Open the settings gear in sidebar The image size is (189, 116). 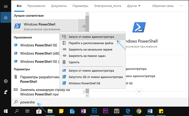click(x=6, y=81)
